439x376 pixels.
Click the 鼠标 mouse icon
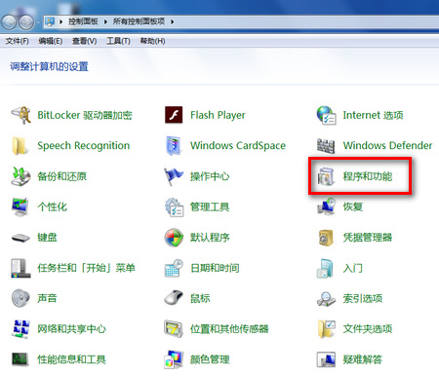[x=174, y=297]
